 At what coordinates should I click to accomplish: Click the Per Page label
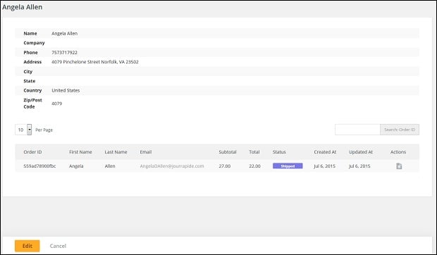(x=44, y=130)
